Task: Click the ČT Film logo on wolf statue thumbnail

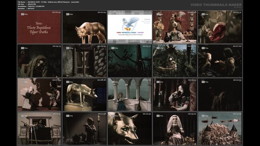Action: click(x=70, y=14)
